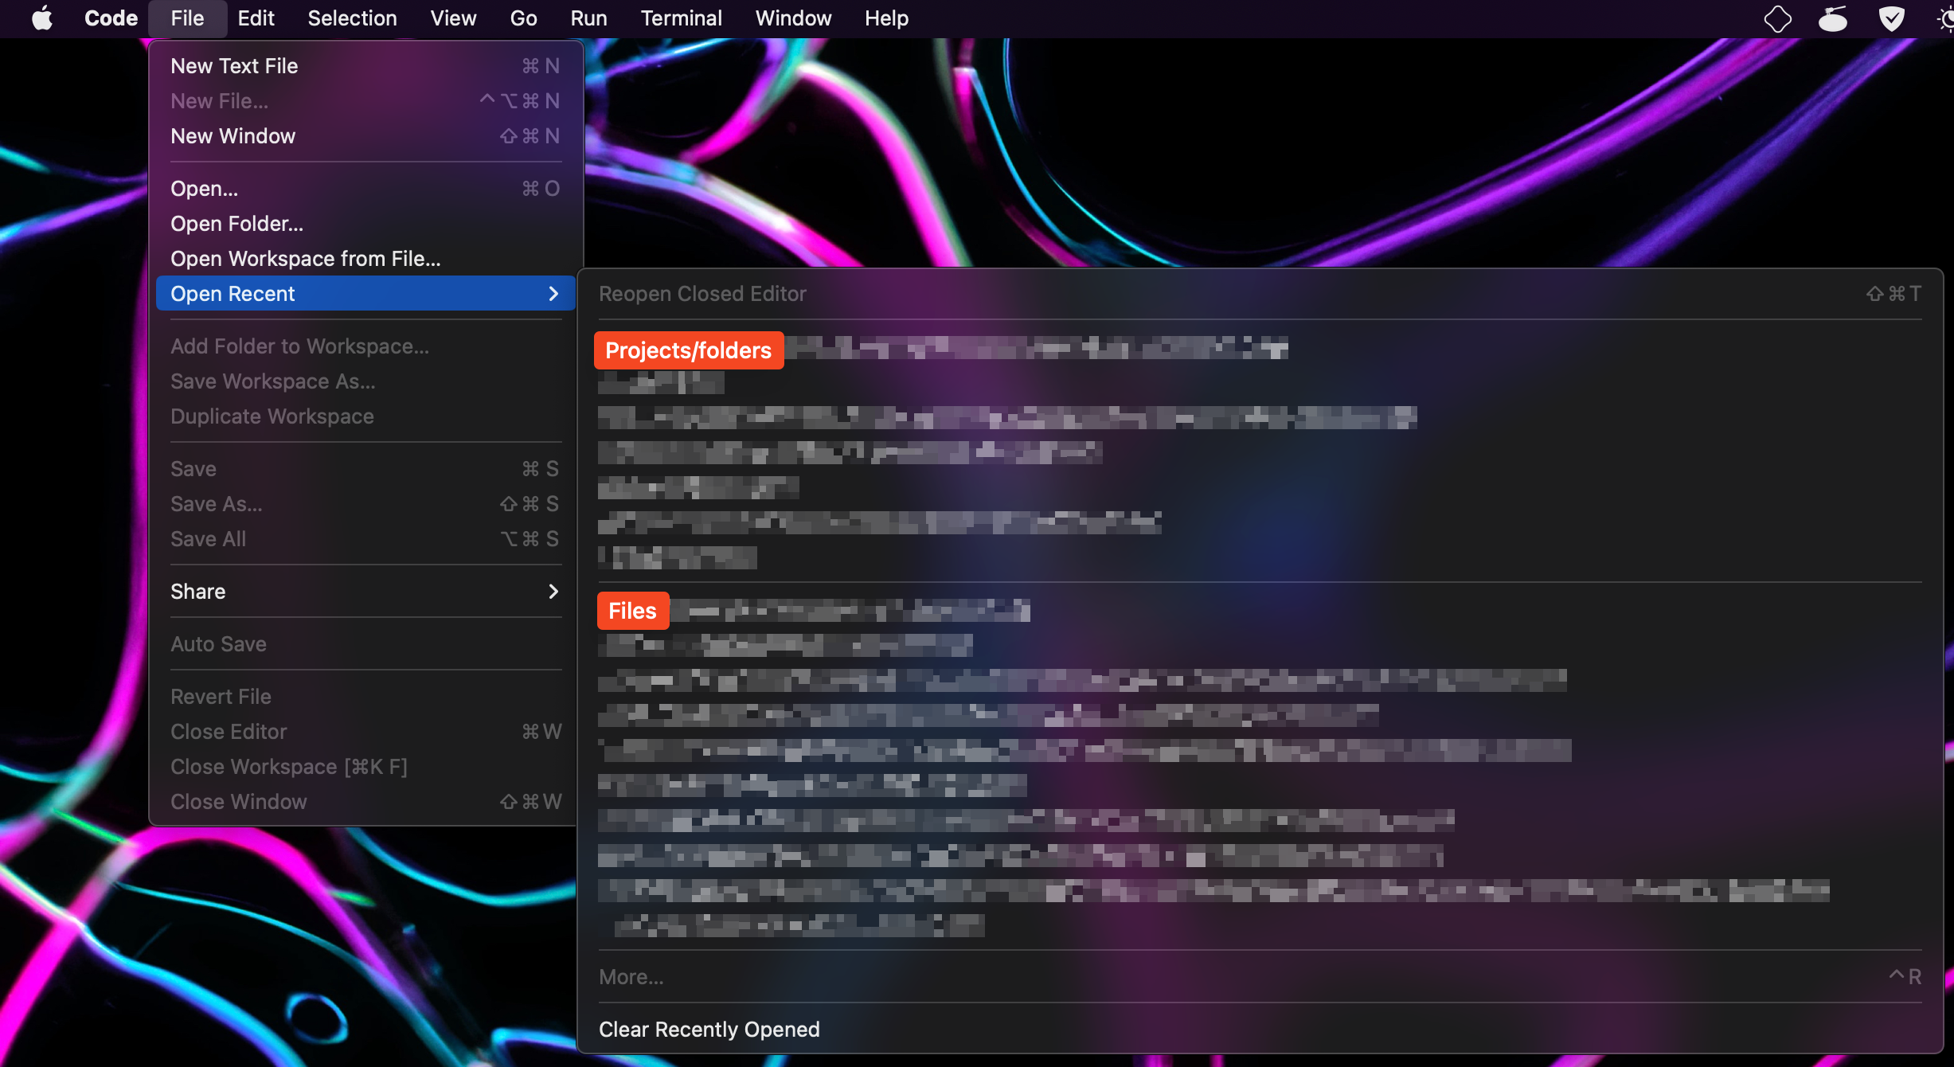Click the squircle outline menu bar icon
This screenshot has width=1954, height=1067.
(x=1778, y=18)
